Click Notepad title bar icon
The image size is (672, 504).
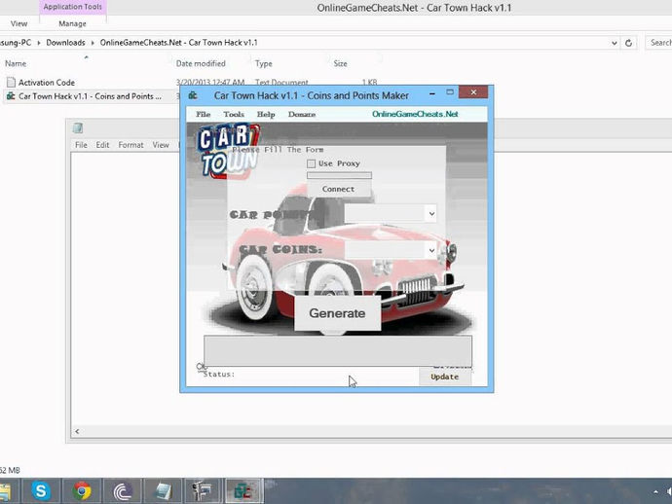click(x=78, y=128)
